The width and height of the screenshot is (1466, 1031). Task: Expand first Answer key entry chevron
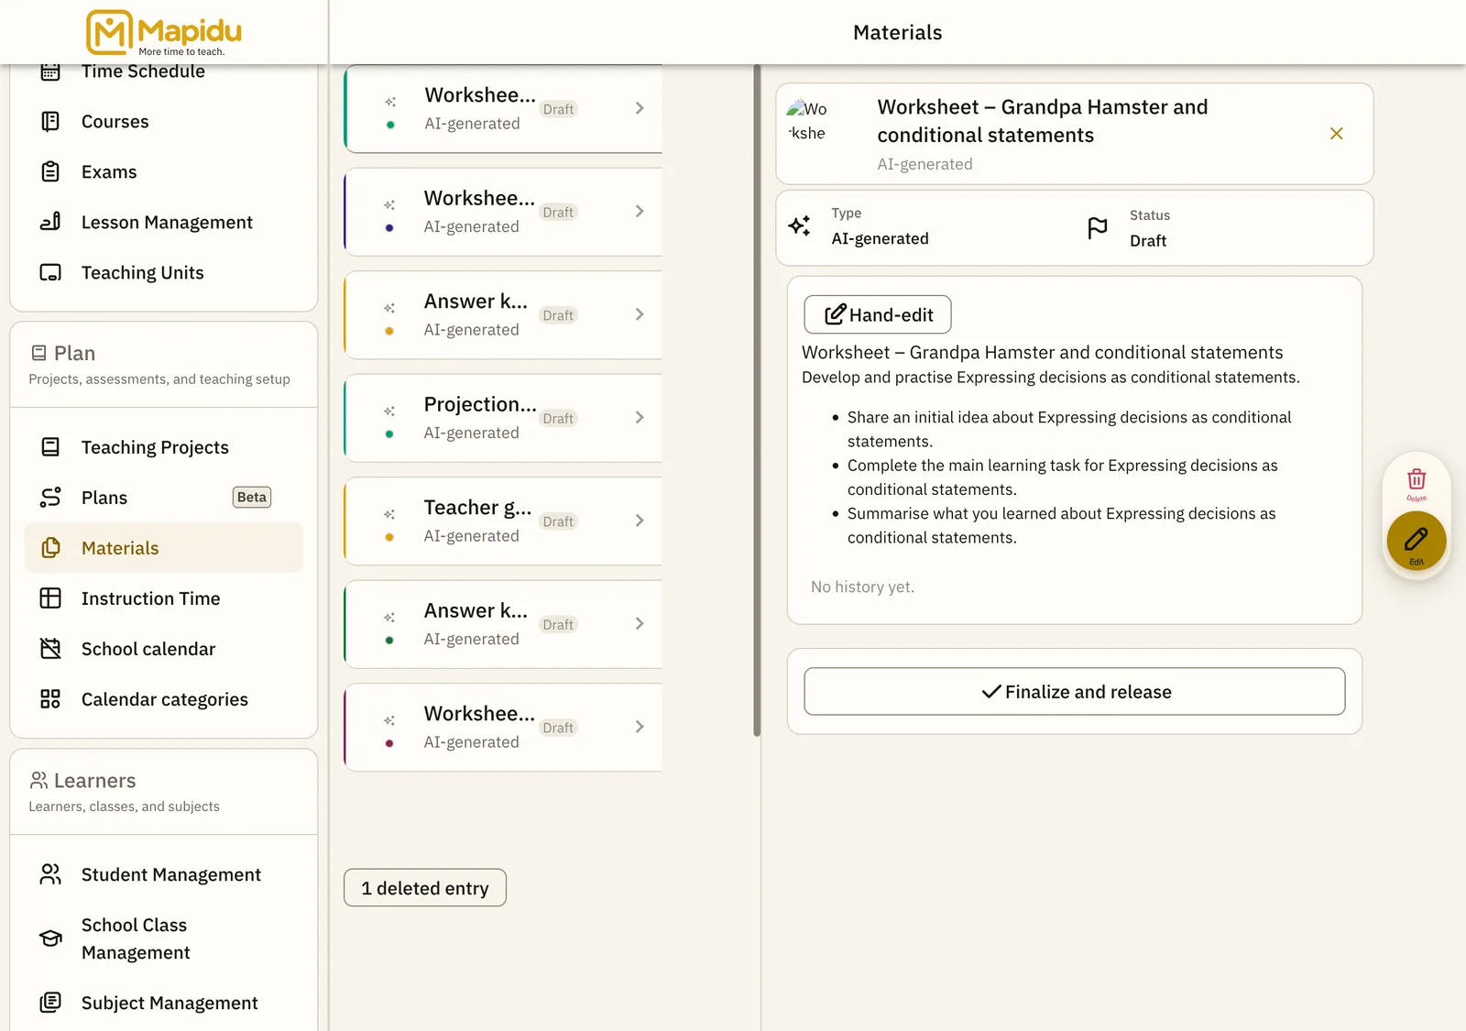click(x=640, y=314)
